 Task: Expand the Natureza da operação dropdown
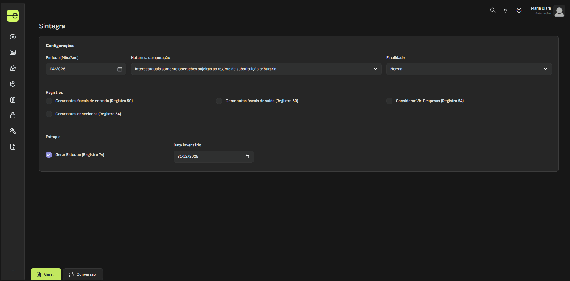pos(256,69)
